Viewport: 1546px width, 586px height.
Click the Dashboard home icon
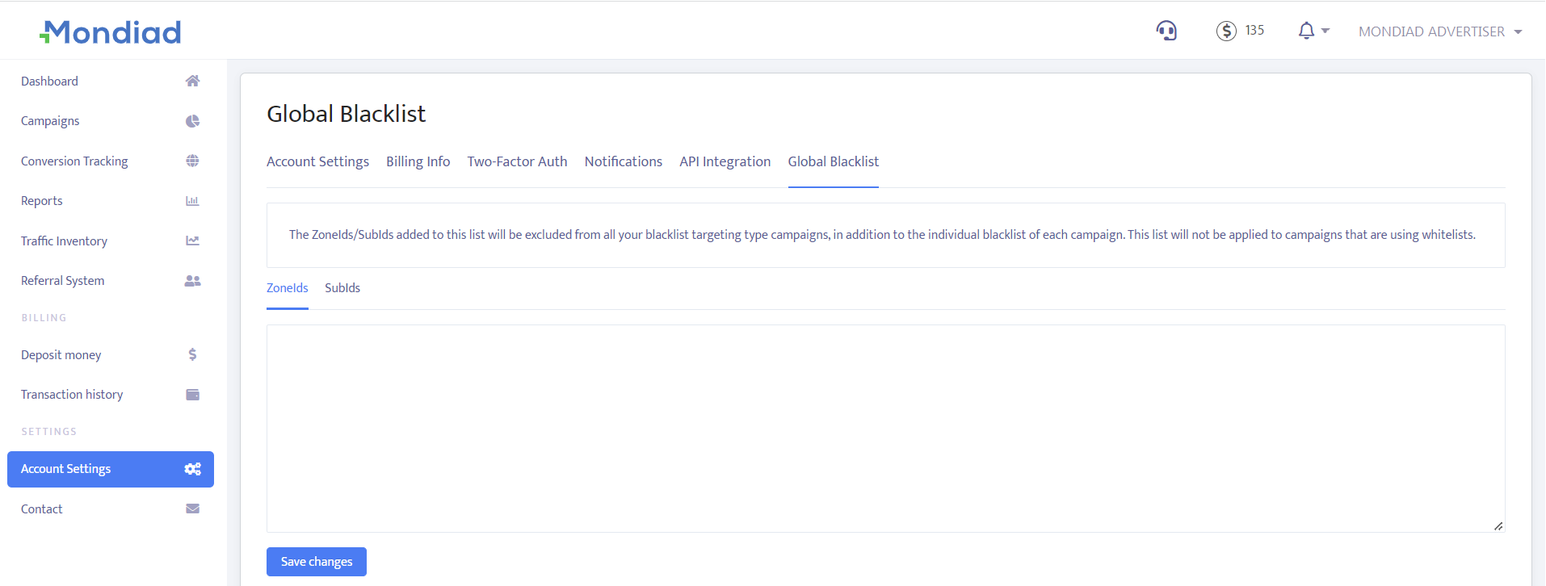(x=192, y=81)
